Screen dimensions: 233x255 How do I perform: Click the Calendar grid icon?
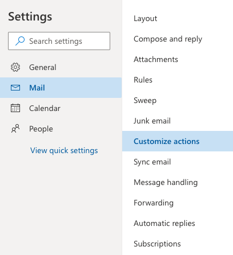(x=15, y=108)
